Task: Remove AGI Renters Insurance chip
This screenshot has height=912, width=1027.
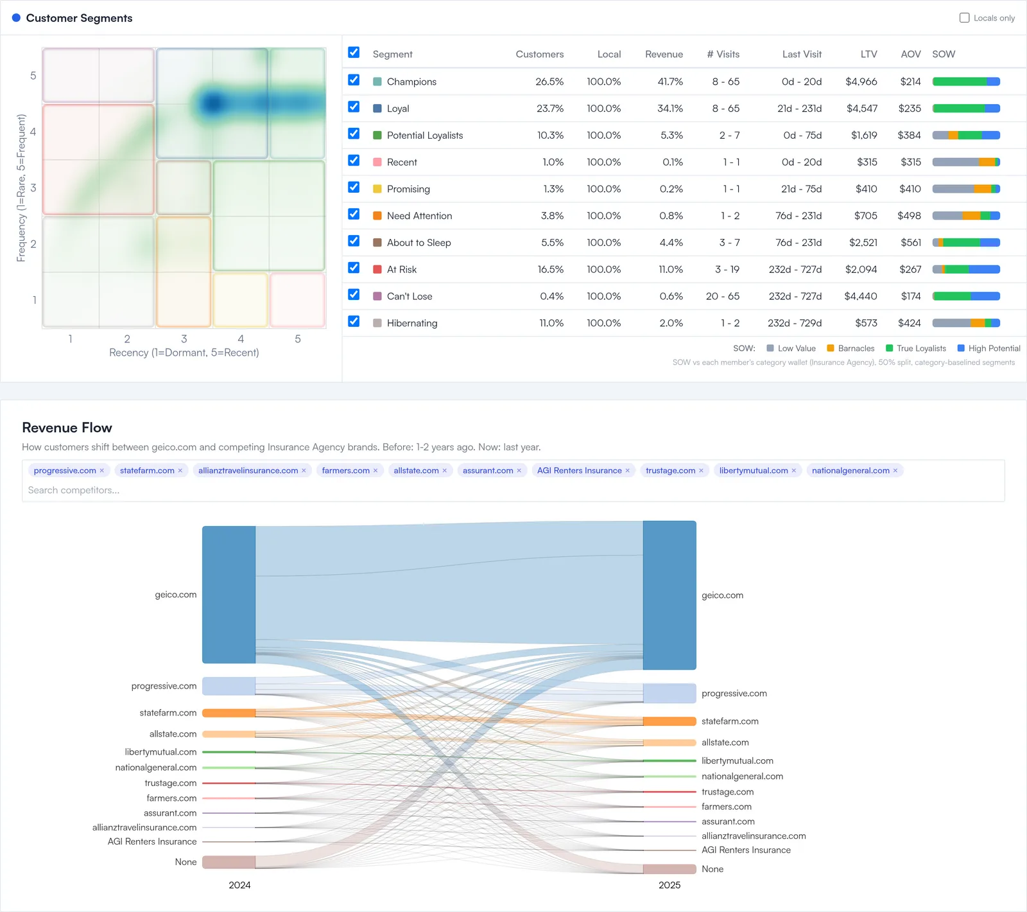Action: (627, 471)
